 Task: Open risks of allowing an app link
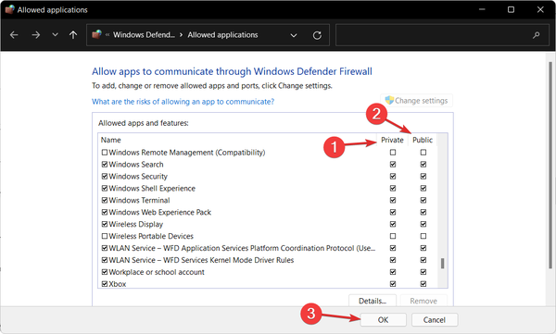(x=183, y=102)
